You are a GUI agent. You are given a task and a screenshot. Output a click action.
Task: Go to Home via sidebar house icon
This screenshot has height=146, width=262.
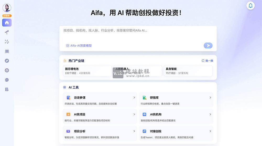[x=7, y=22]
